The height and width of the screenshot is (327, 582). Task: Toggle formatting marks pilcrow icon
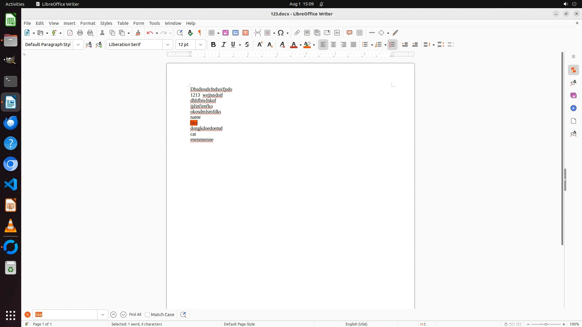tap(200, 33)
